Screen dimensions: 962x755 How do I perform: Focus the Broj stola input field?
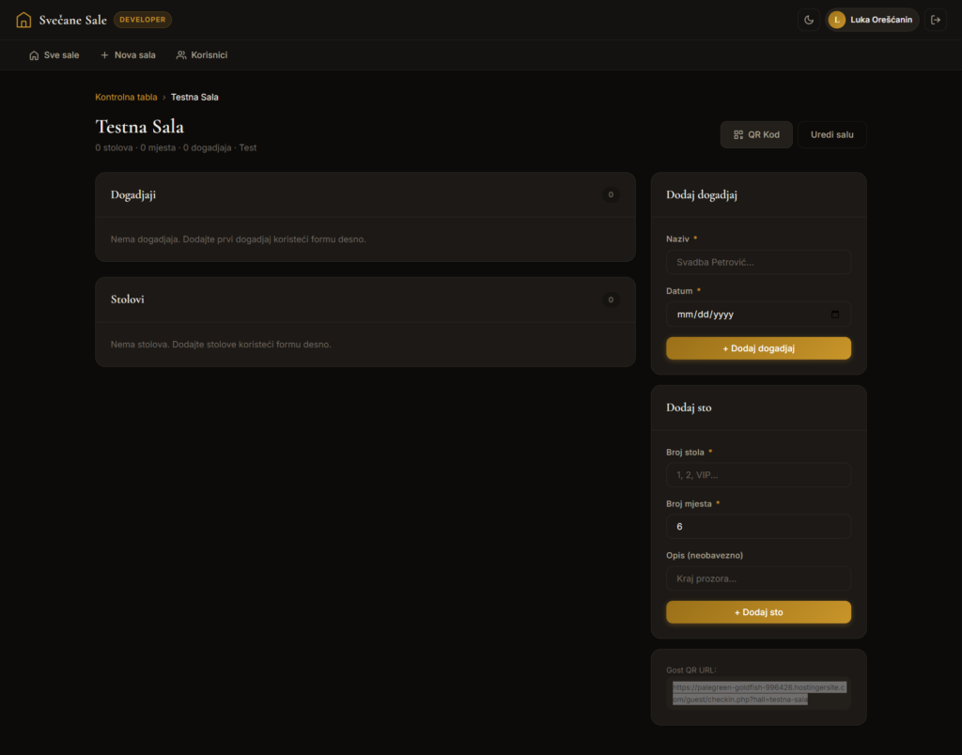758,475
